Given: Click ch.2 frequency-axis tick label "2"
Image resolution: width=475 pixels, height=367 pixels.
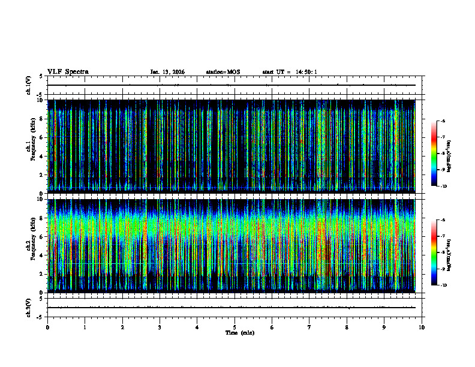Looking at the screenshot, I should click(42, 274).
